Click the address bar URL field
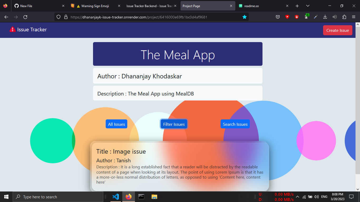 tap(145, 17)
